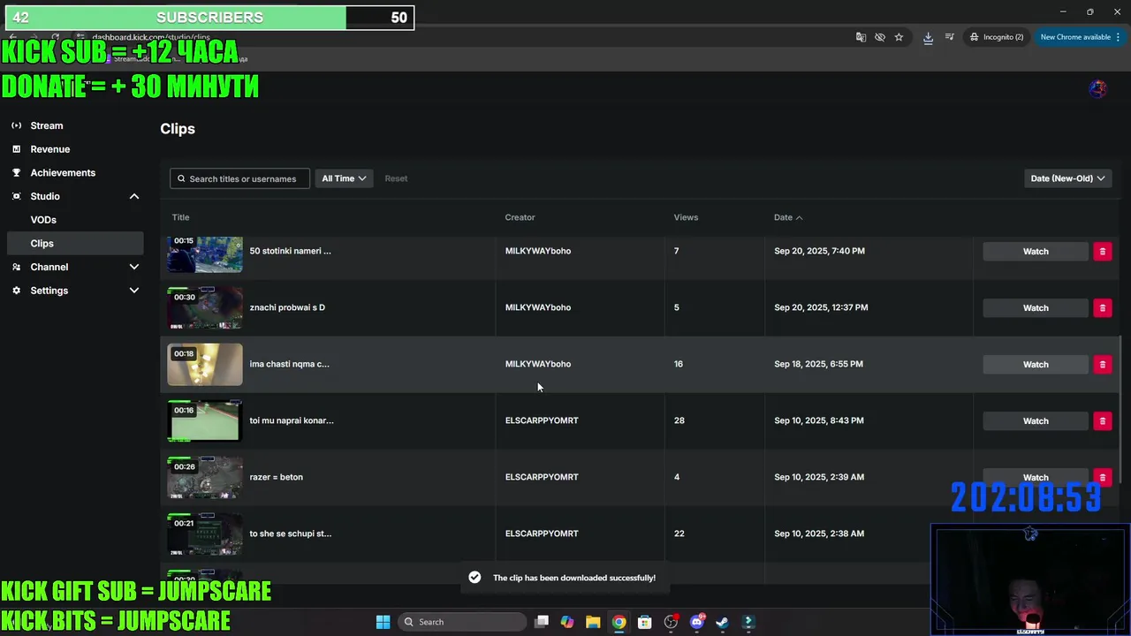Click the view count 28
Screen dimensions: 1131x636
pos(679,420)
